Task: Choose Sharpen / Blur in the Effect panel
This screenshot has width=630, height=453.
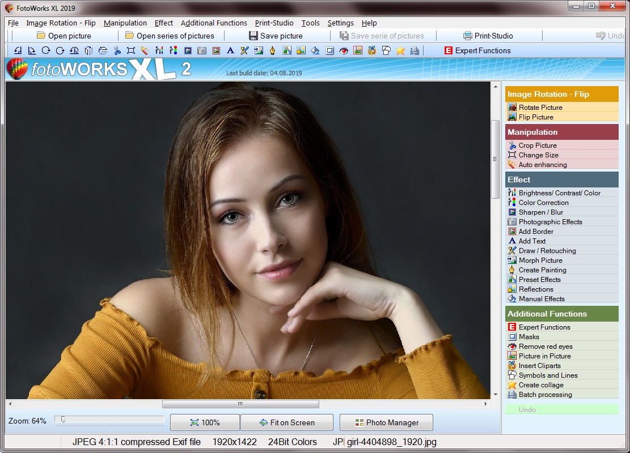Action: click(540, 212)
